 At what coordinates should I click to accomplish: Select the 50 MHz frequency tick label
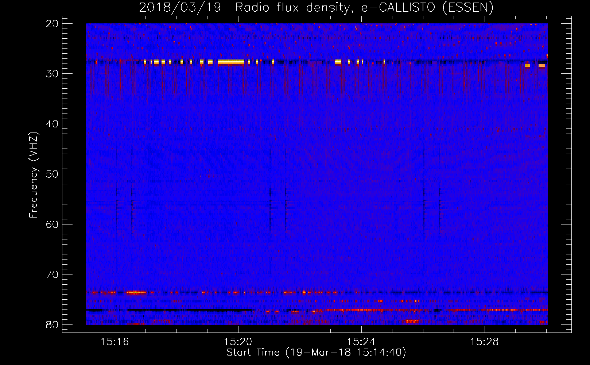53,174
